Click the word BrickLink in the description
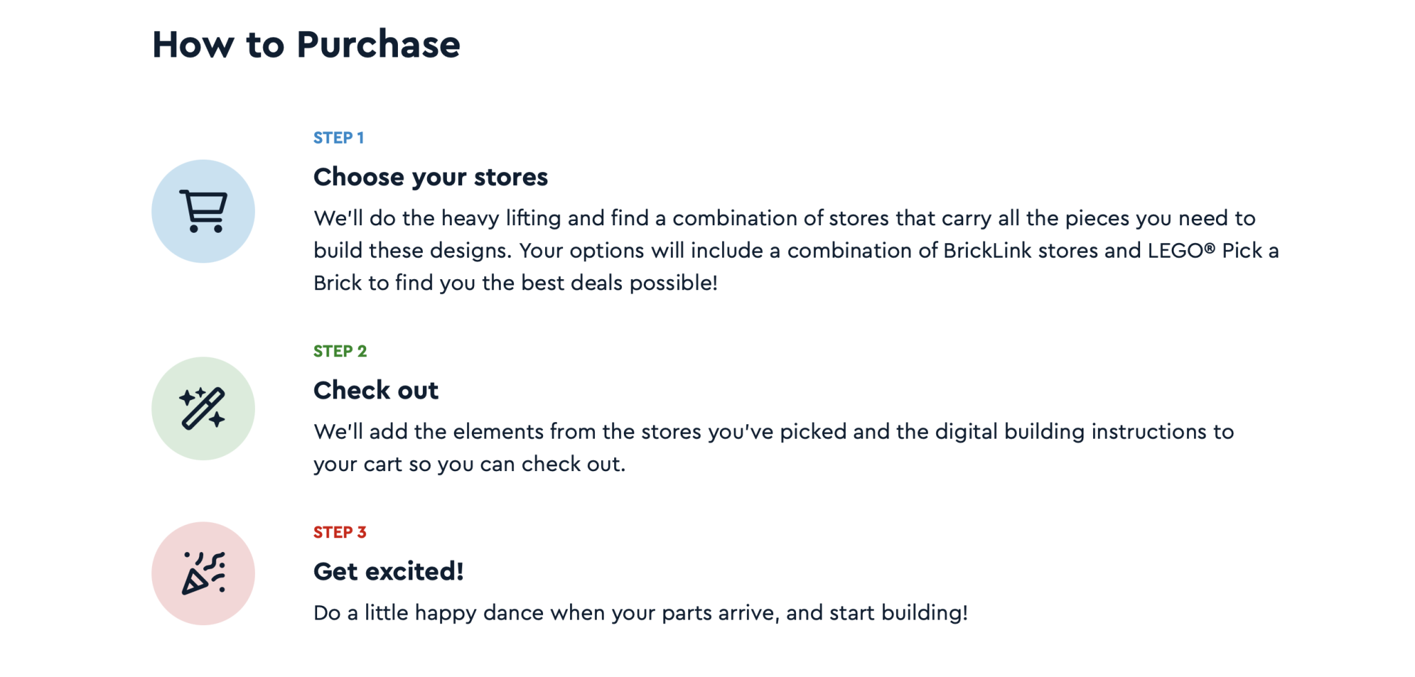This screenshot has width=1415, height=677. 987,250
